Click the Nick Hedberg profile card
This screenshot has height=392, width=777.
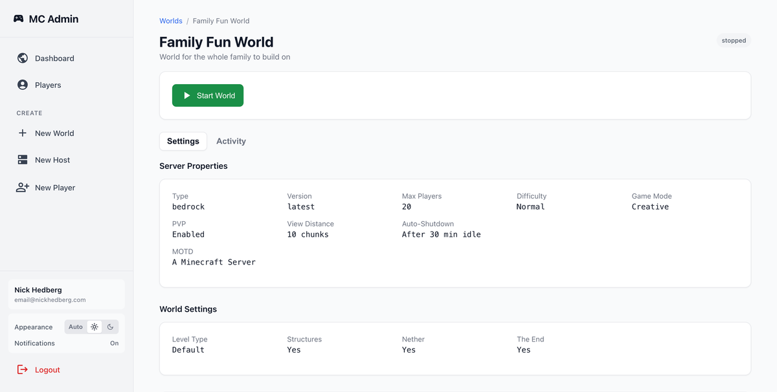click(65, 294)
